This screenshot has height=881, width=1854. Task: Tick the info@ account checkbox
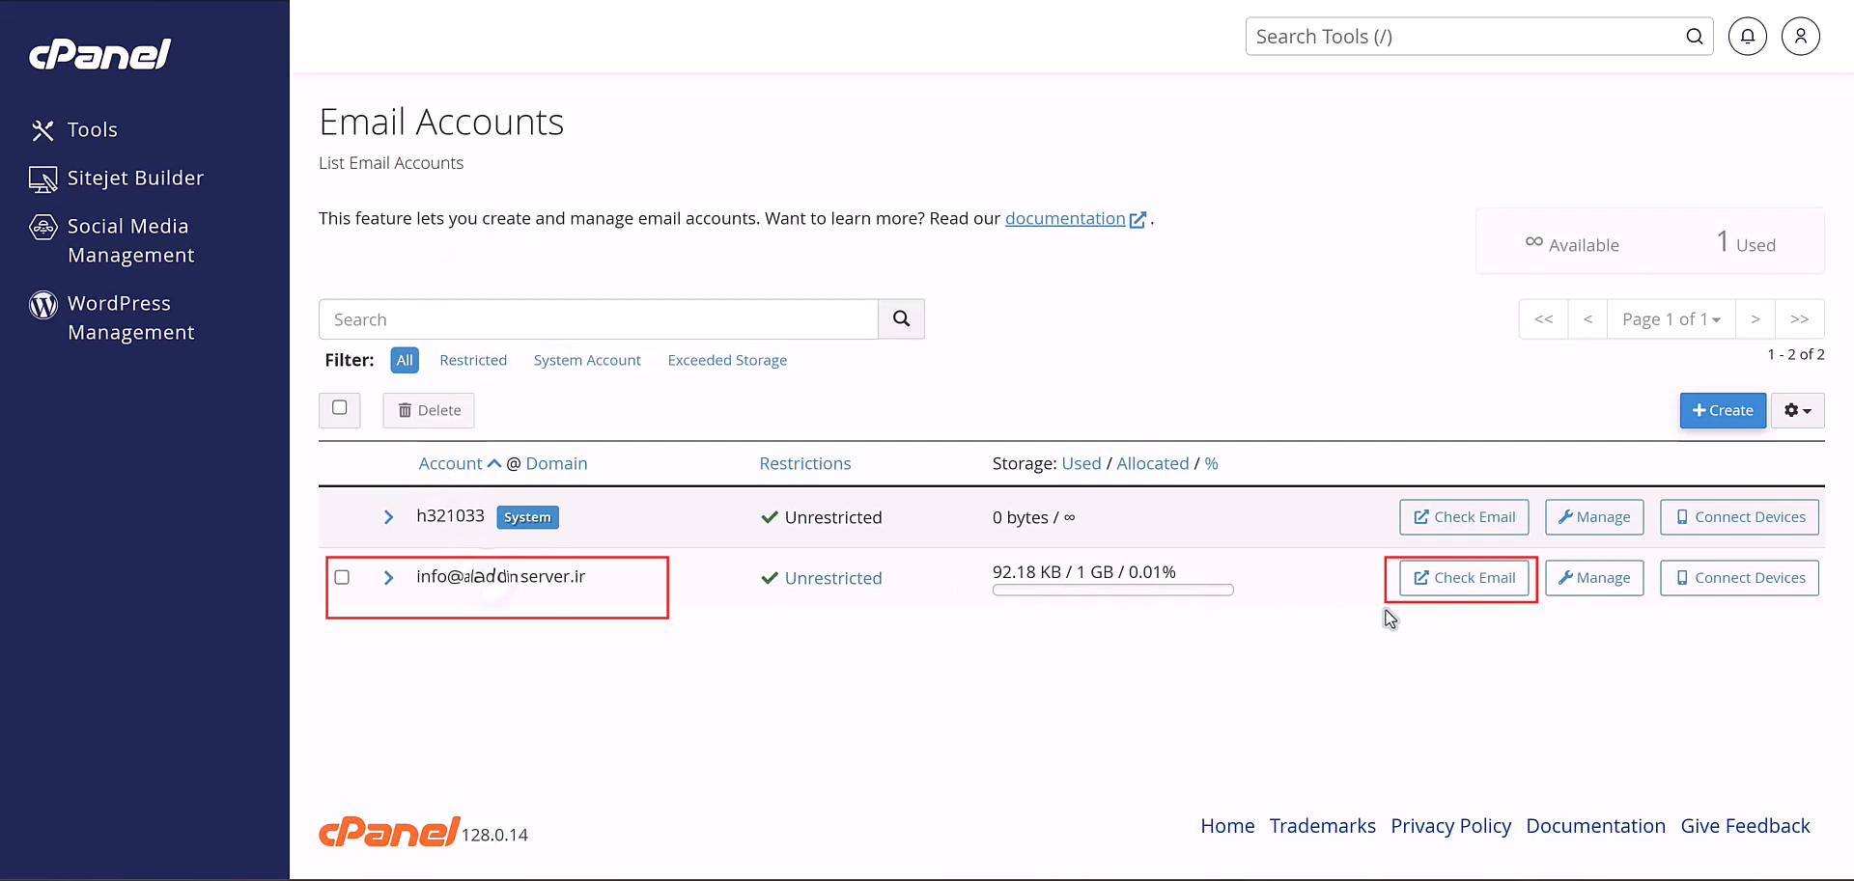[x=342, y=577]
